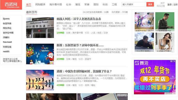Open reddit in the sidebar
Screen dimensions: 178x100
(x=6, y=51)
